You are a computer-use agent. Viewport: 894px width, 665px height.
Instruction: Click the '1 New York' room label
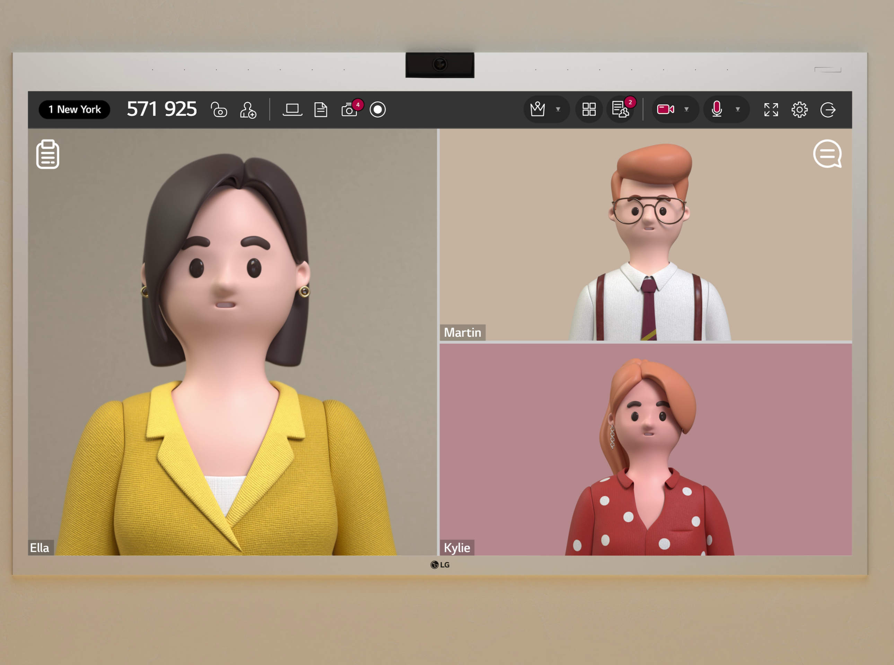74,109
